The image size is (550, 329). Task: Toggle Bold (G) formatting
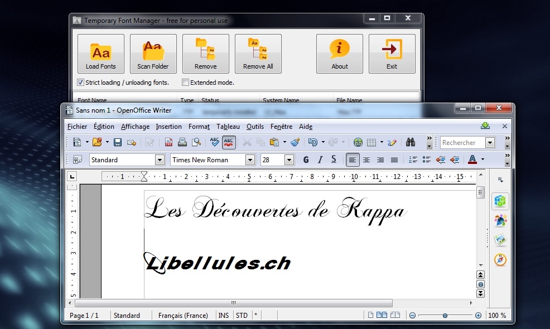click(x=306, y=160)
